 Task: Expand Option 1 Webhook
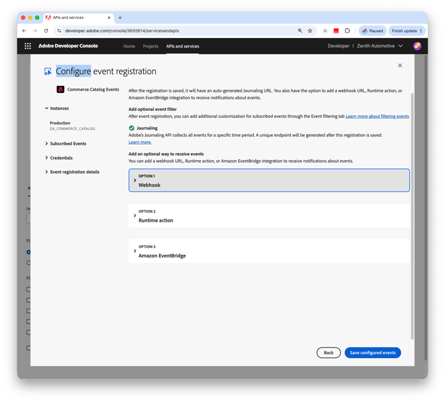coord(269,180)
